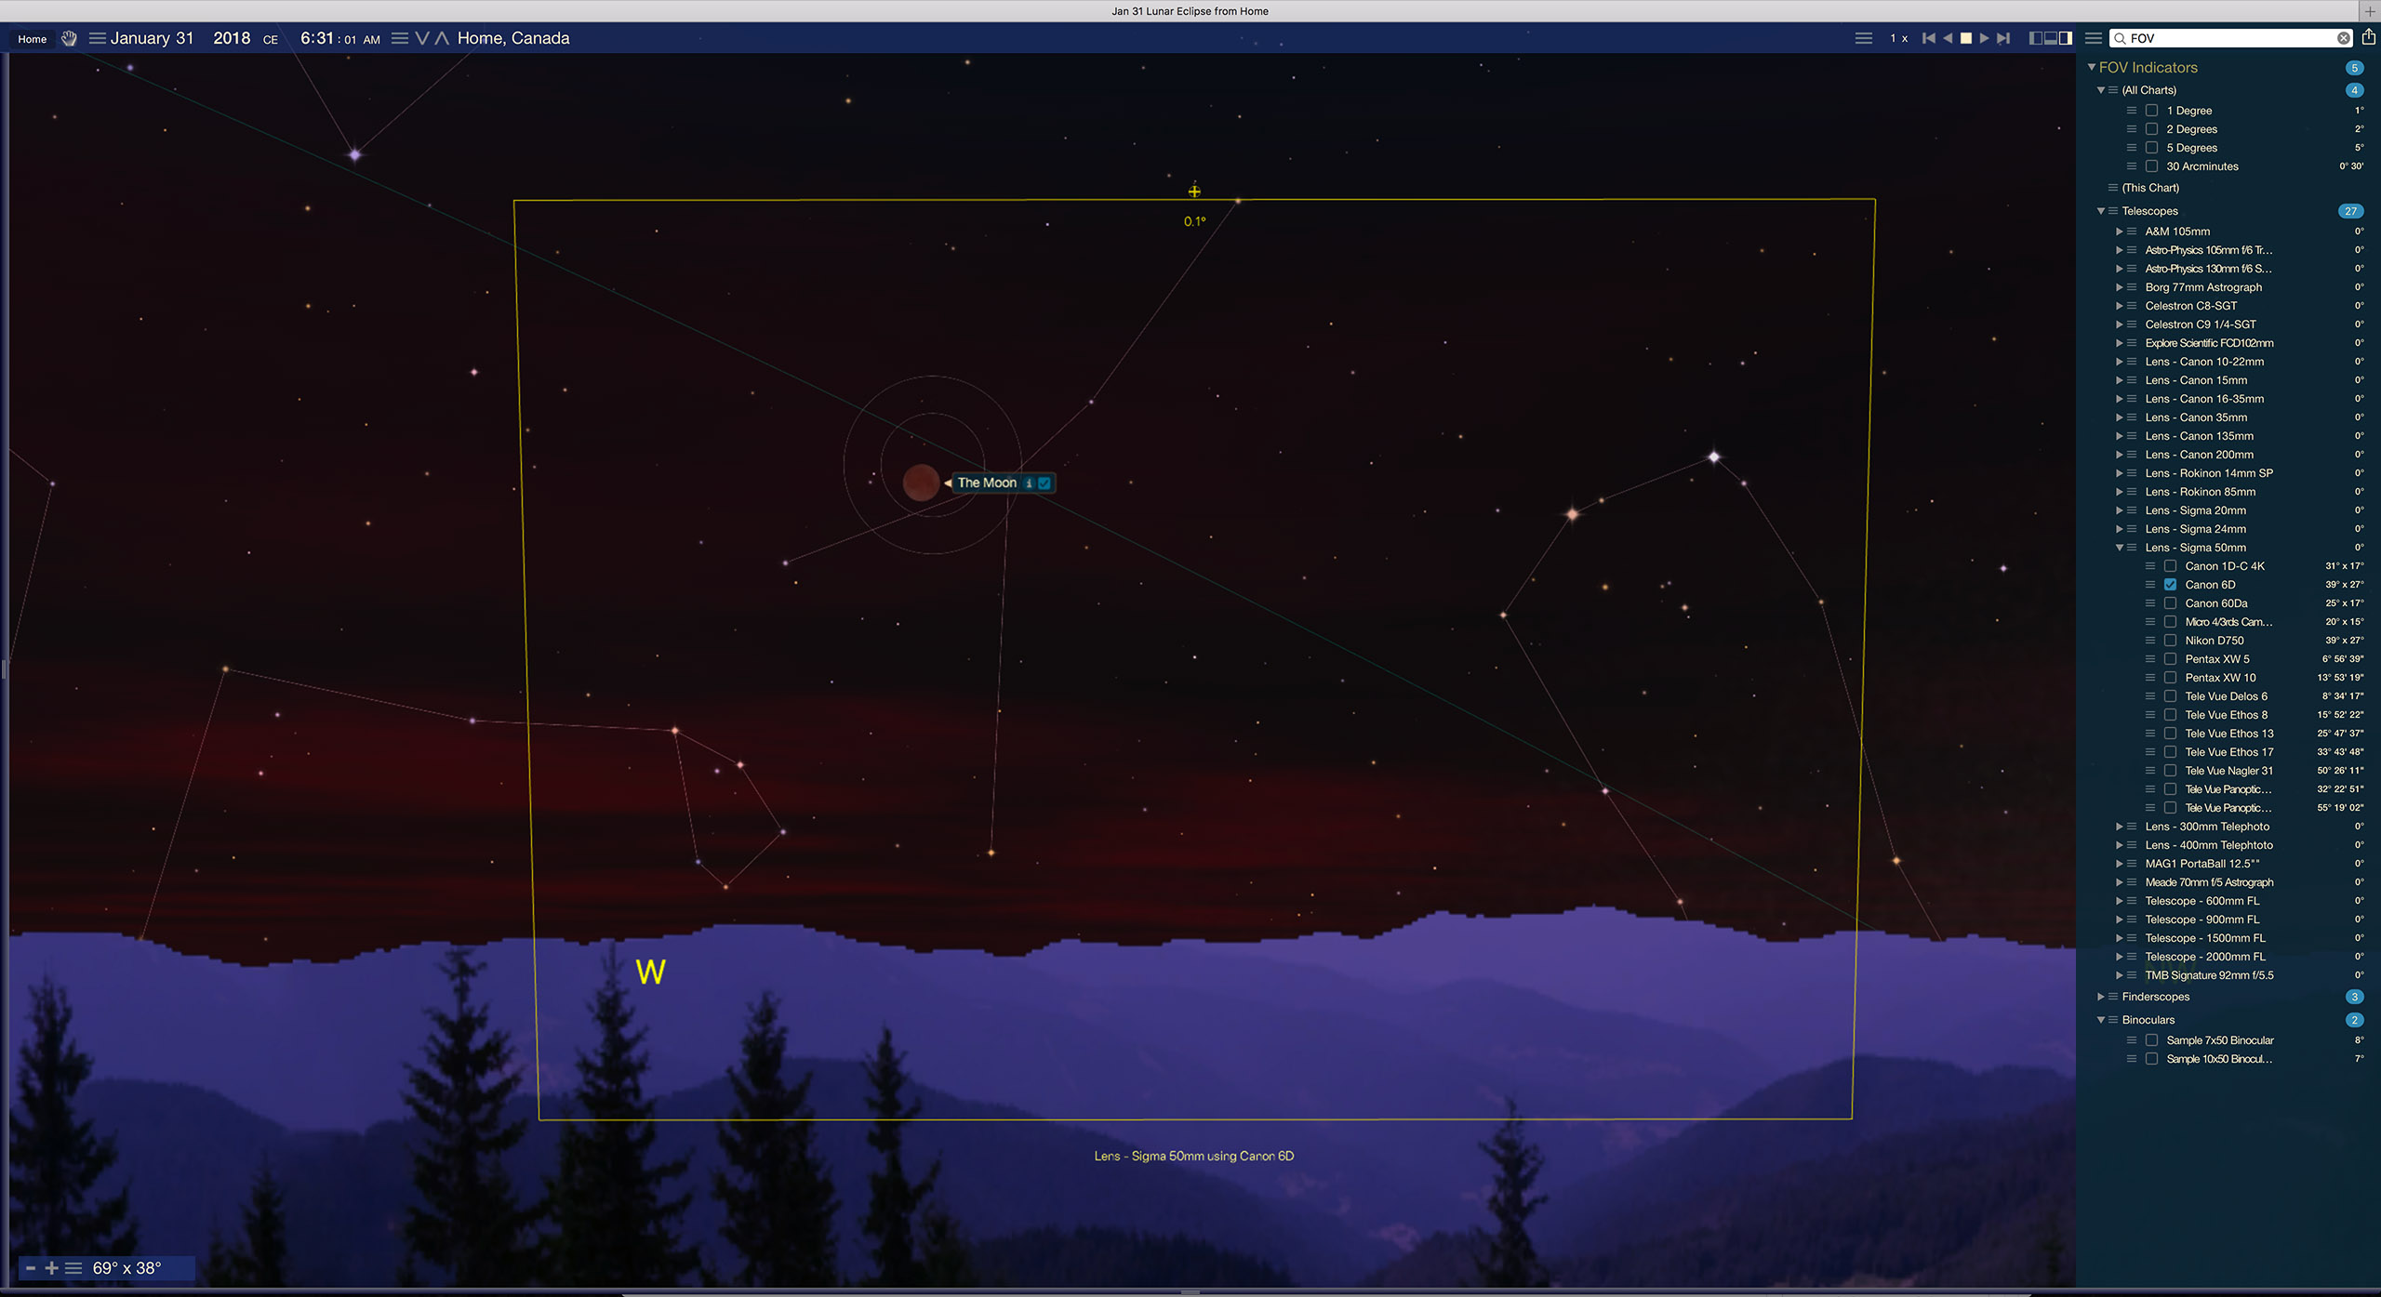2381x1297 pixels.
Task: Enable Sample 7x50 Binocular indicator
Action: 2151,1040
